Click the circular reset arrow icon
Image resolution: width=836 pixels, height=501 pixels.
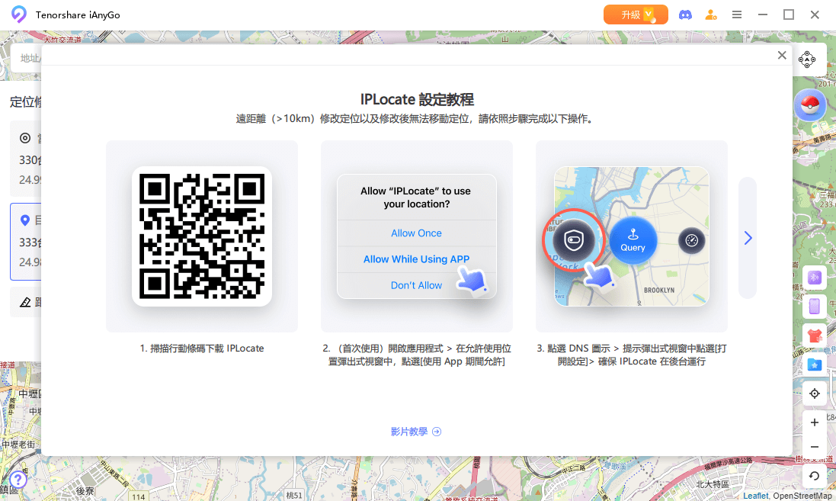tap(814, 475)
